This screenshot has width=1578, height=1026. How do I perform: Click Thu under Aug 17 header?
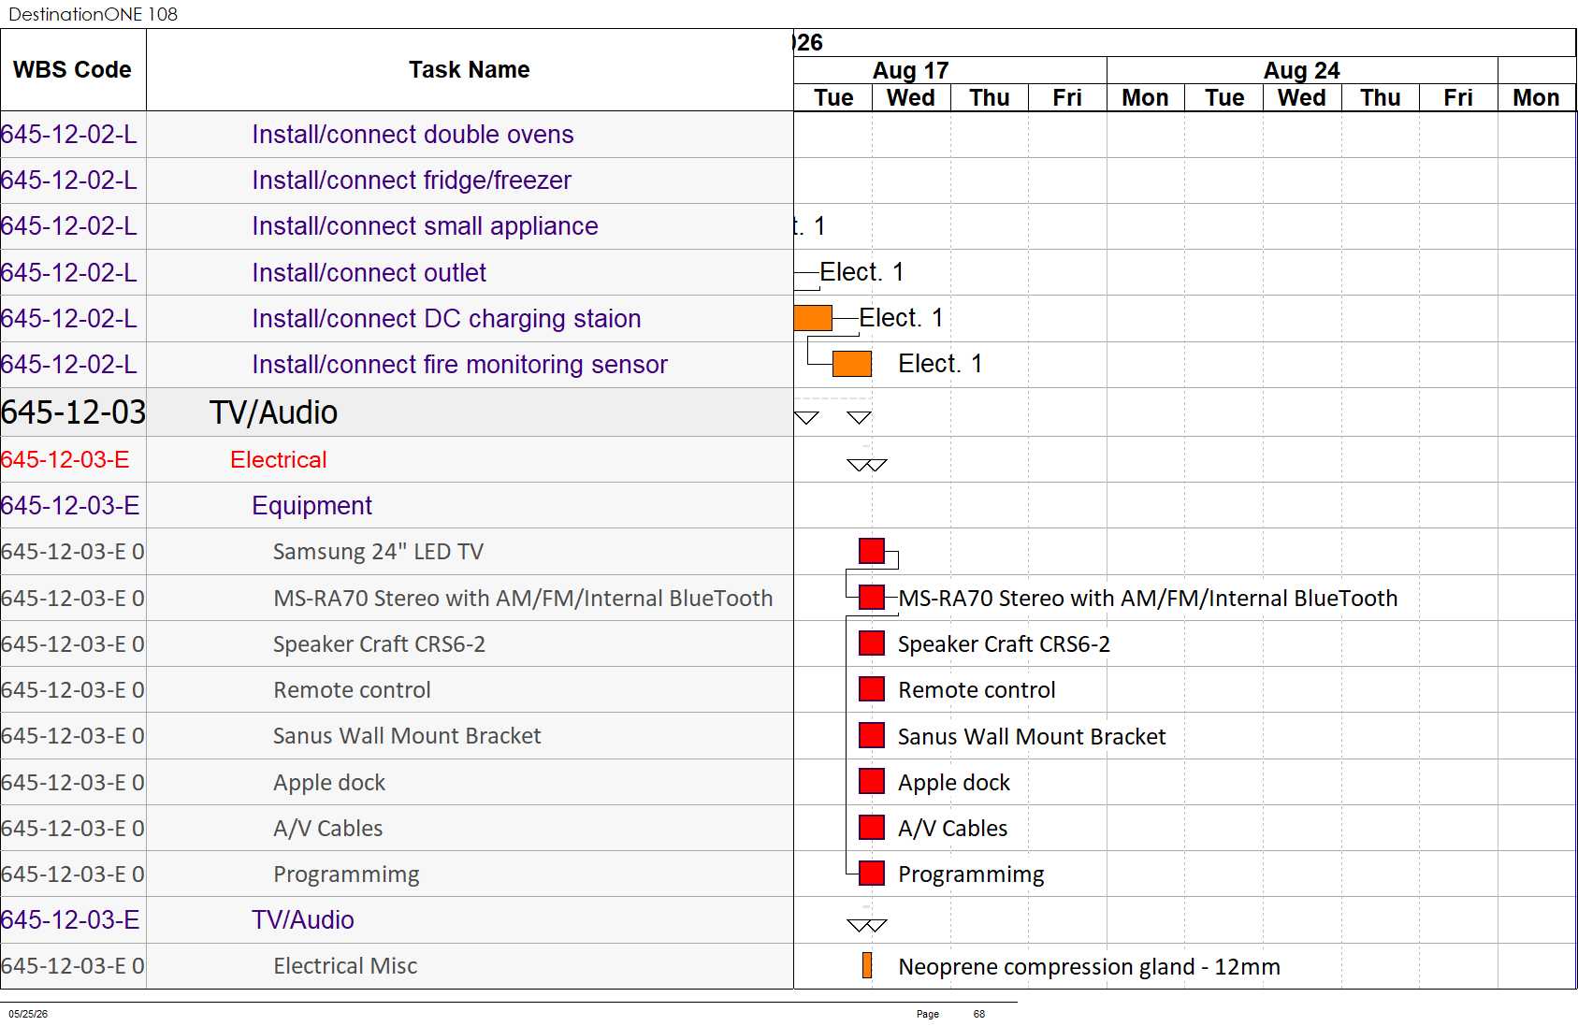click(990, 97)
